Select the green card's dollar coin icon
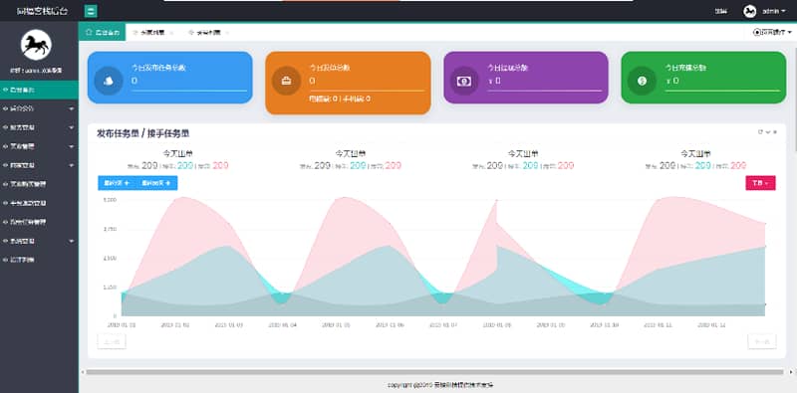 [642, 81]
